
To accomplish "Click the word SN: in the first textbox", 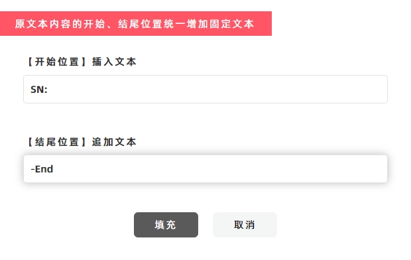I will 39,90.
